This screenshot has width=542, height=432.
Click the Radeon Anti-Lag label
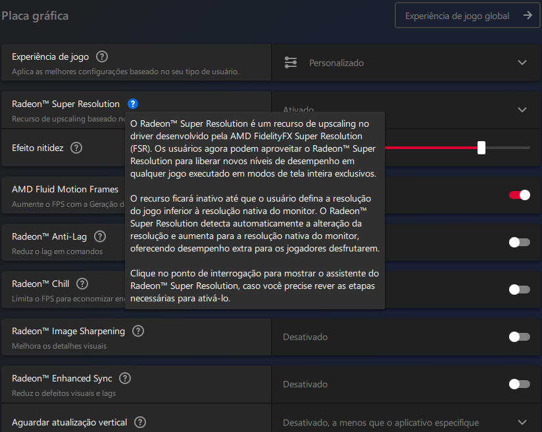pos(49,237)
